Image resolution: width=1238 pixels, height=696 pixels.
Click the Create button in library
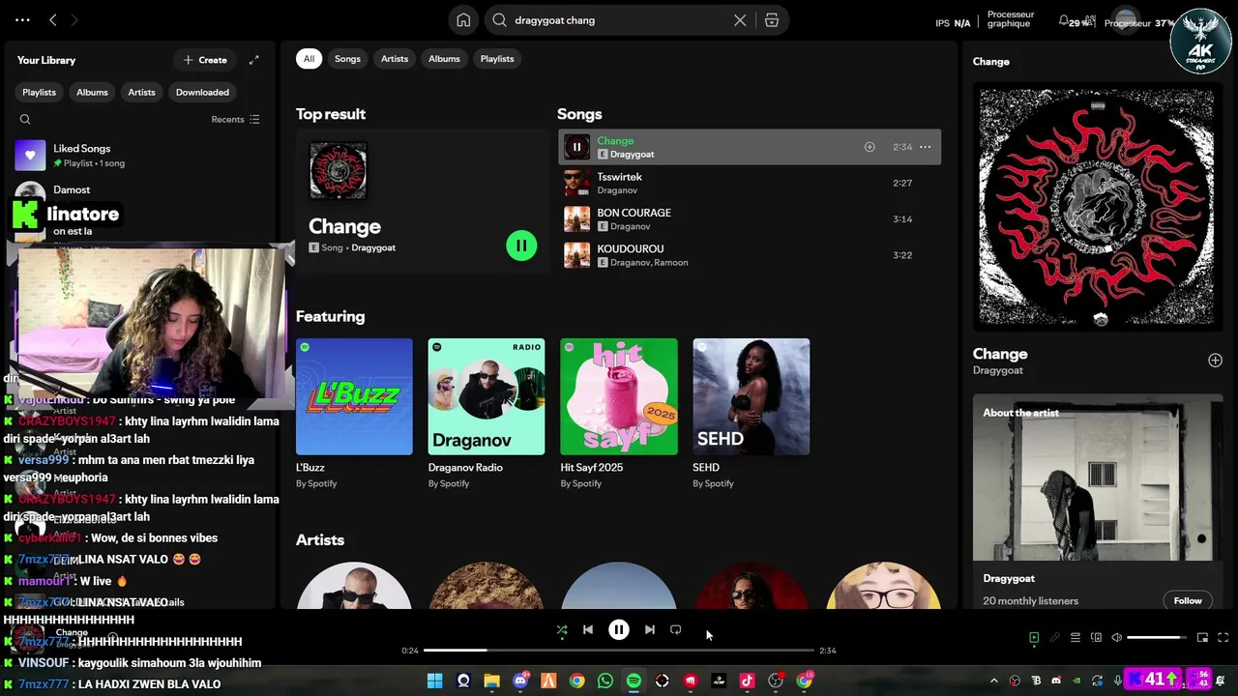click(x=205, y=60)
